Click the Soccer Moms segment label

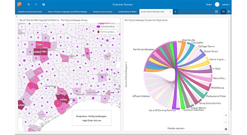coord(198,108)
